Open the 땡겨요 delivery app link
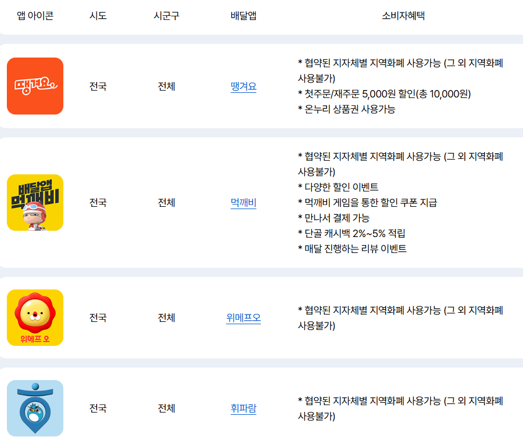 pyautogui.click(x=243, y=87)
